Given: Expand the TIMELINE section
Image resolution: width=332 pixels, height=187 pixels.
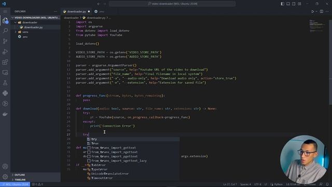Looking at the screenshot, I should (x=36, y=180).
